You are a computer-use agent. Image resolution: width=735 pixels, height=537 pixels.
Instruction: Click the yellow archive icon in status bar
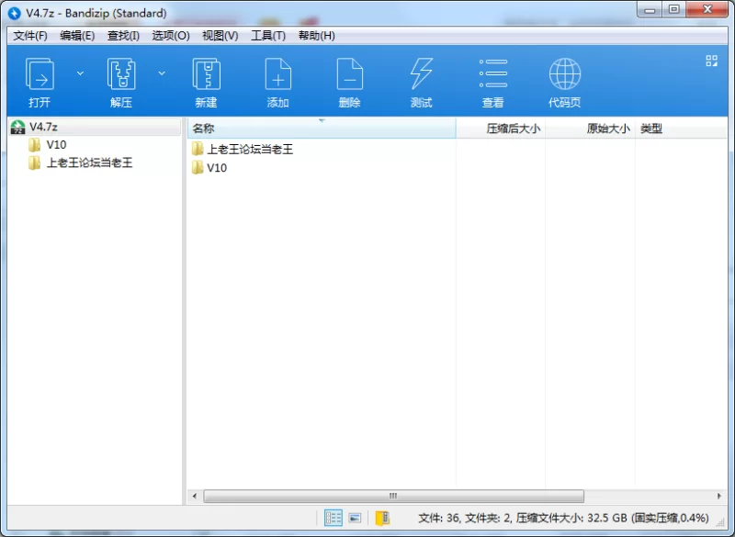(x=382, y=518)
